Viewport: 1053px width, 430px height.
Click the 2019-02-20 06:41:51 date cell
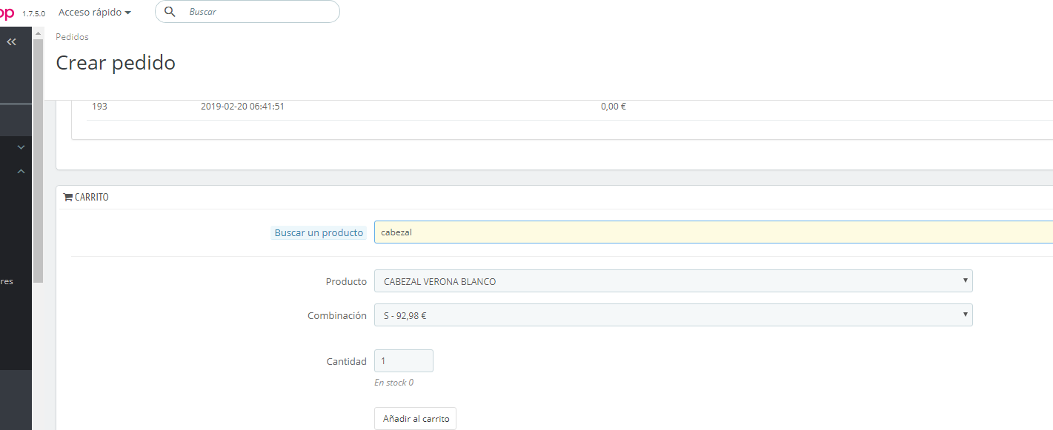(x=242, y=107)
